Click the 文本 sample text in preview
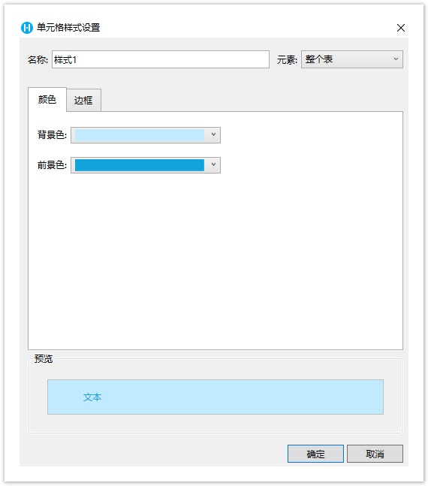 pyautogui.click(x=92, y=397)
